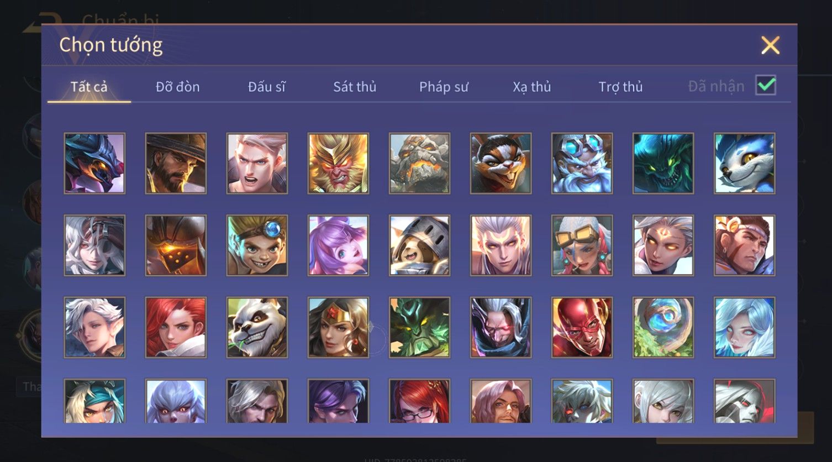Toggle the Đã nhận checkbox

click(766, 86)
